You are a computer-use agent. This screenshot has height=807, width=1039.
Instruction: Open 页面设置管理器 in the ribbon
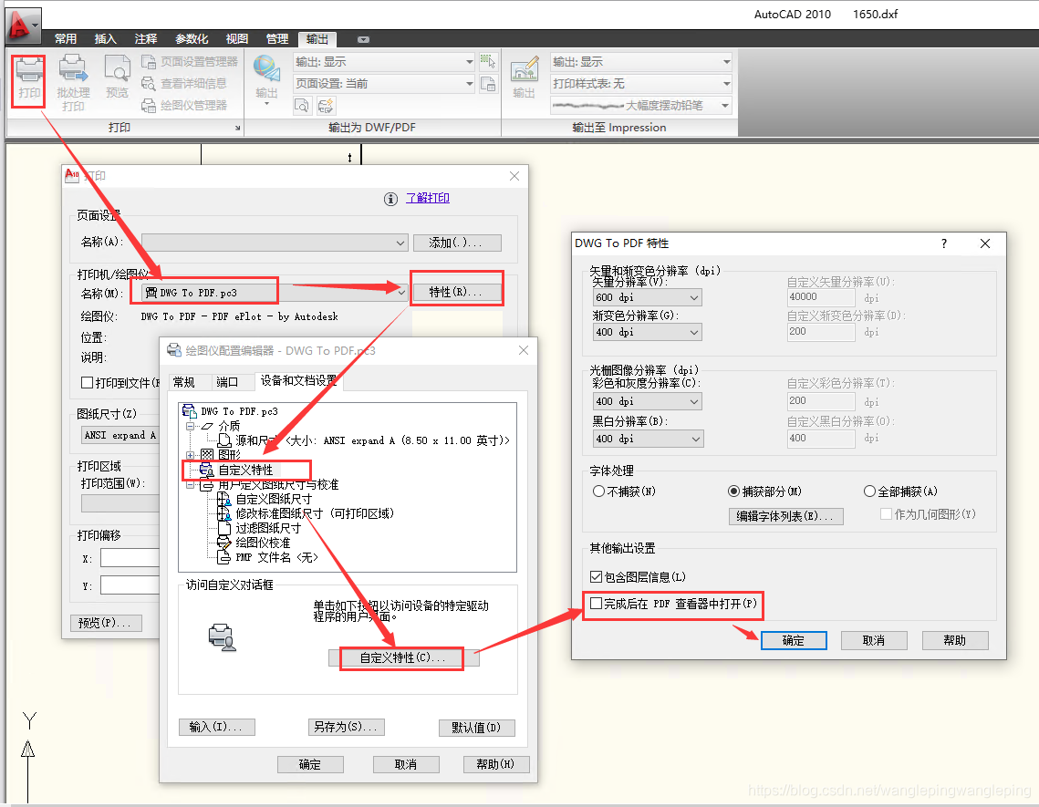click(190, 62)
